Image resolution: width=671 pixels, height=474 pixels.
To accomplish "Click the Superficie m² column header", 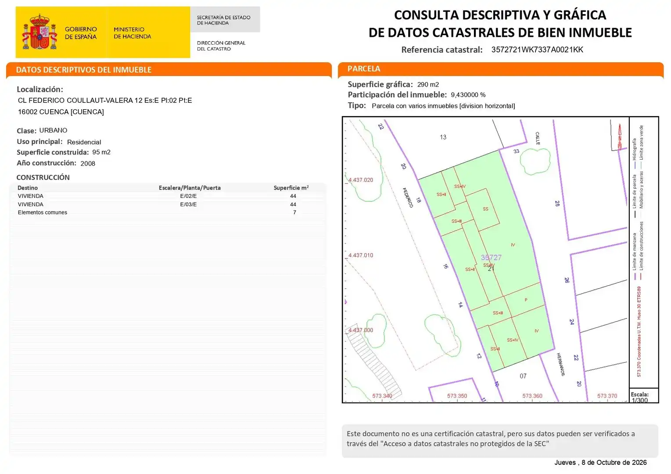I will (x=291, y=188).
